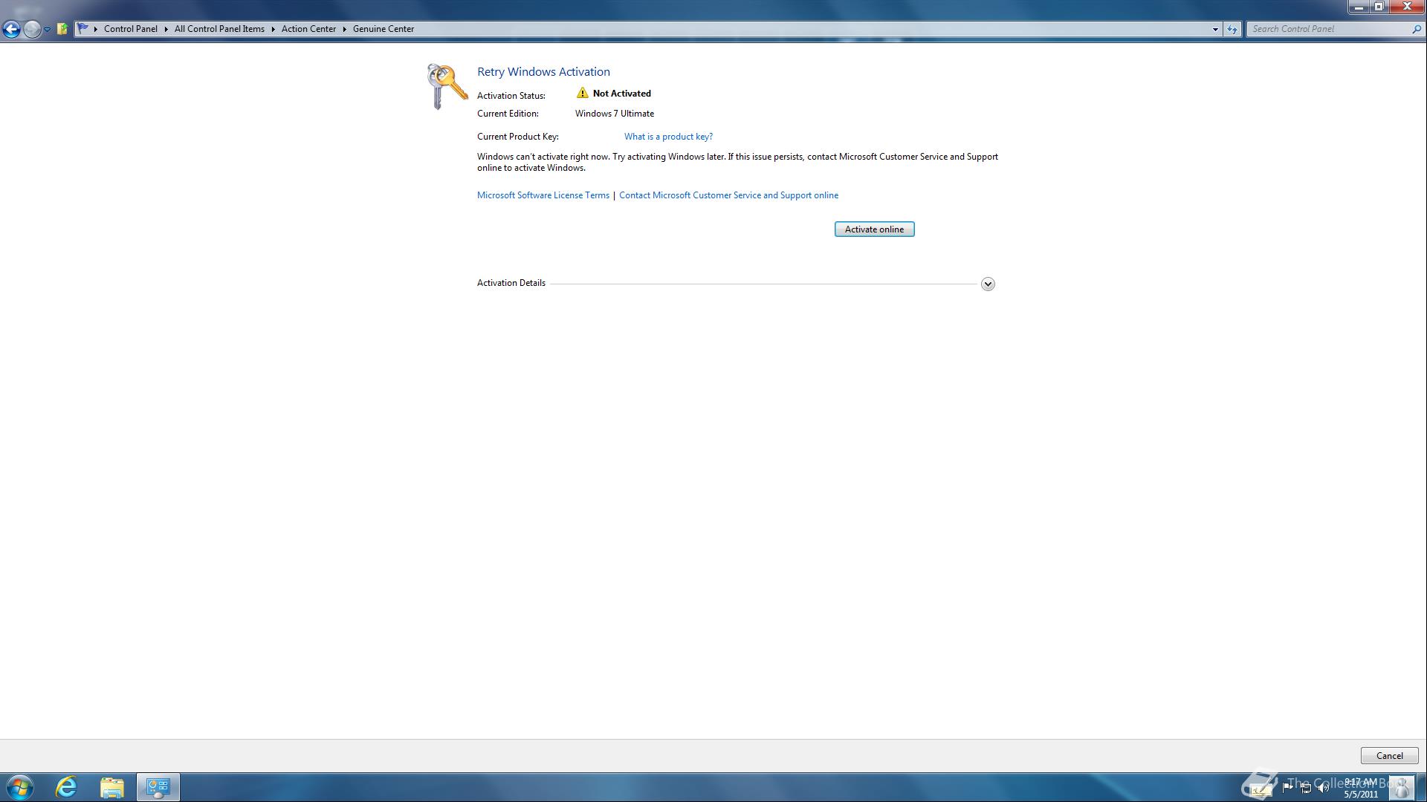Click the greyed forward navigation arrow
This screenshot has width=1427, height=802.
[x=31, y=29]
